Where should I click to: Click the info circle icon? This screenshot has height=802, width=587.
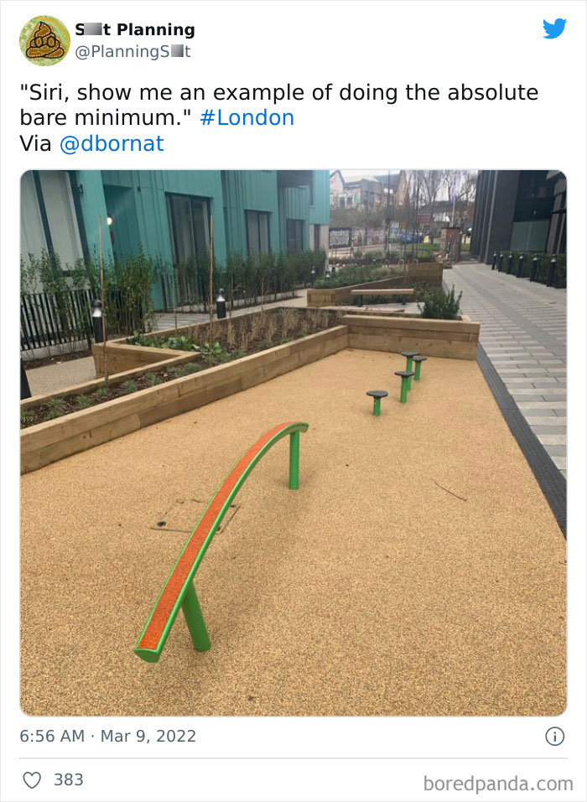tap(555, 737)
